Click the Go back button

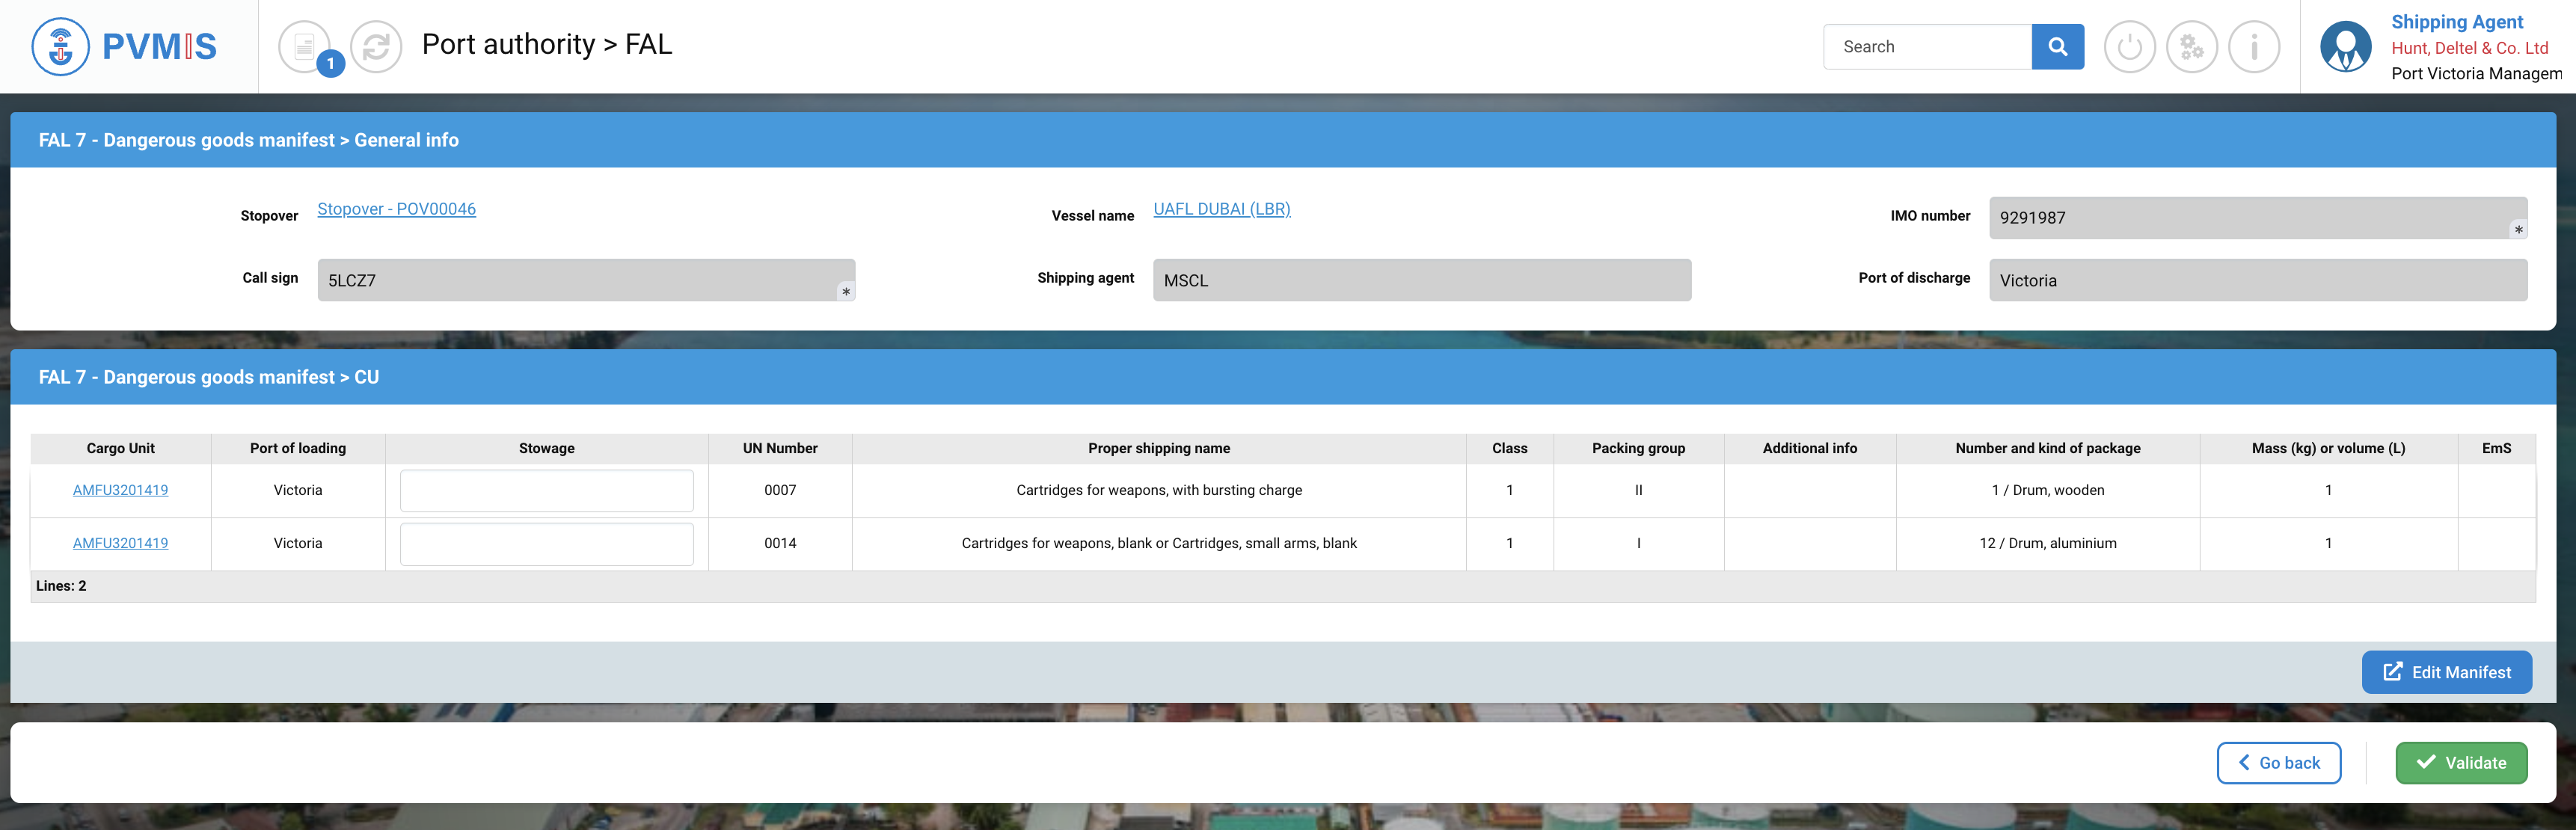click(x=2278, y=763)
